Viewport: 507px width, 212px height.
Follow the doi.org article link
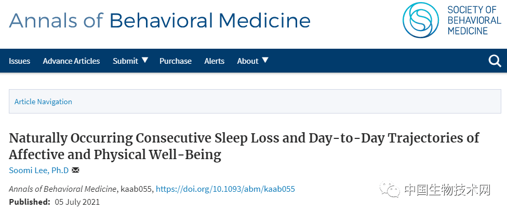[x=225, y=189]
